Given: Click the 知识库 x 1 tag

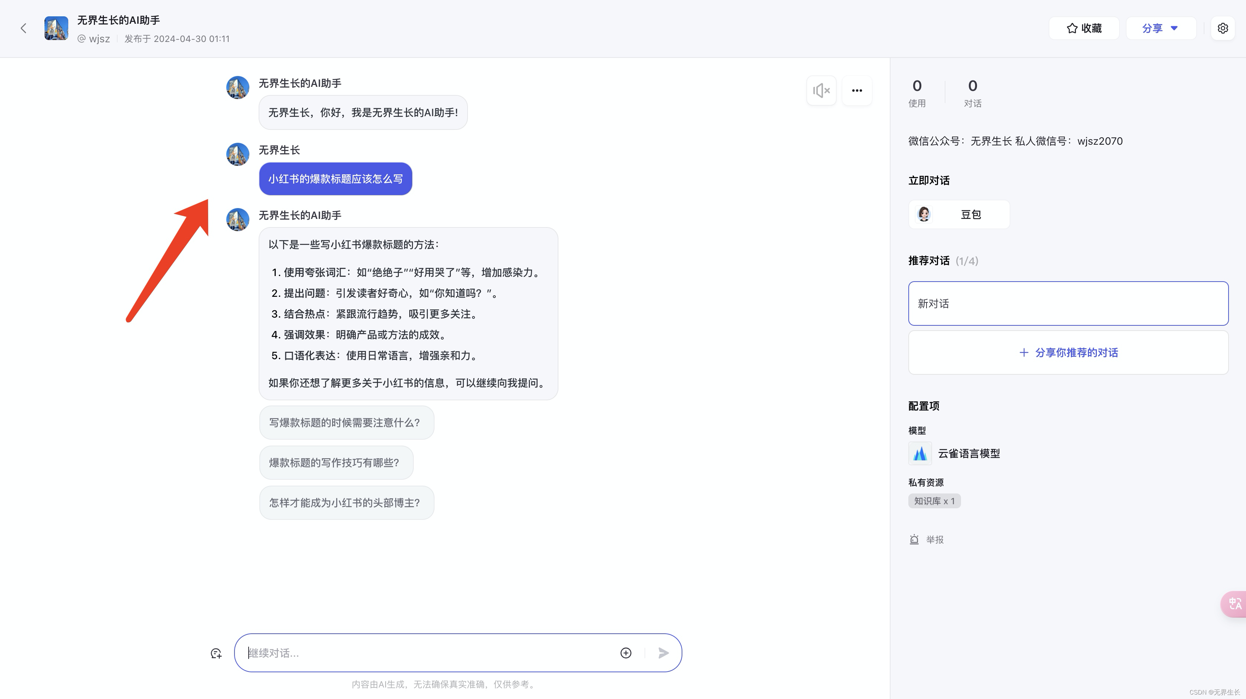Looking at the screenshot, I should pyautogui.click(x=934, y=501).
